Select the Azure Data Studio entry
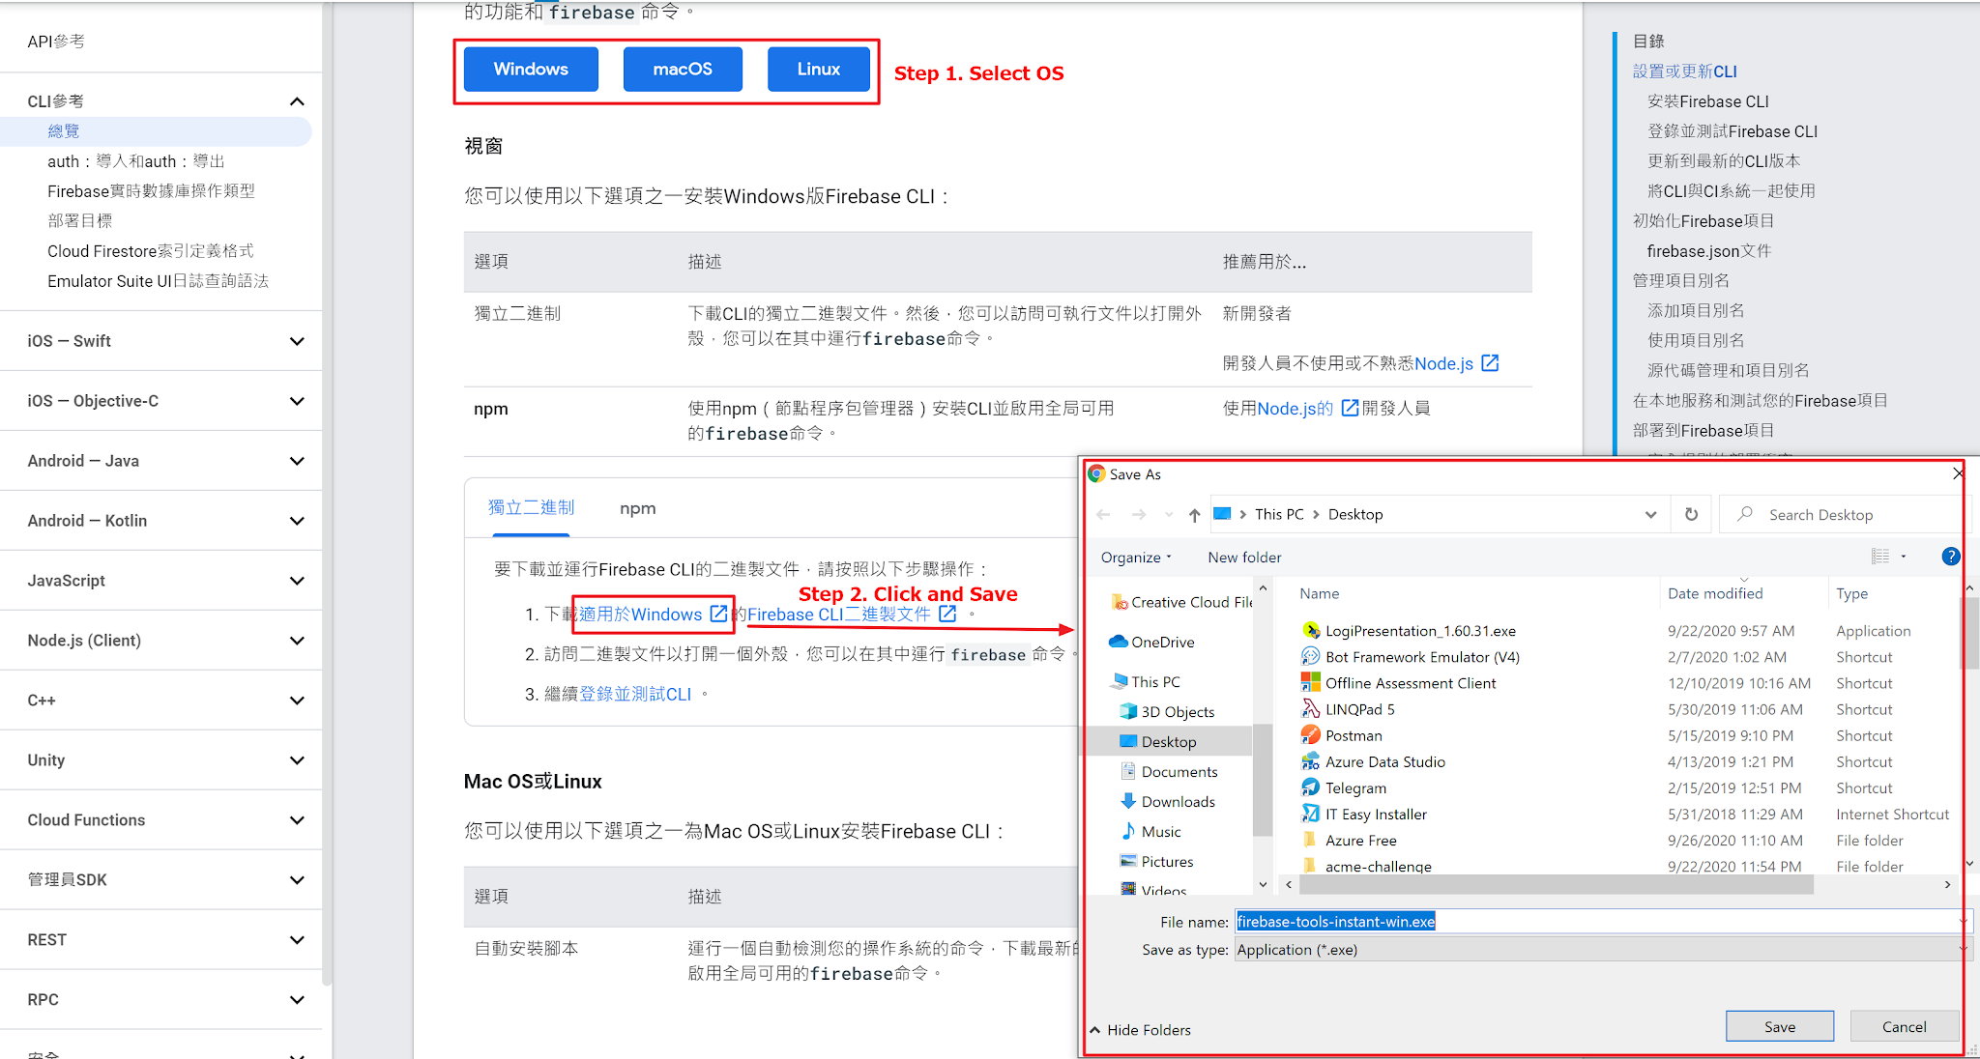 1386,761
